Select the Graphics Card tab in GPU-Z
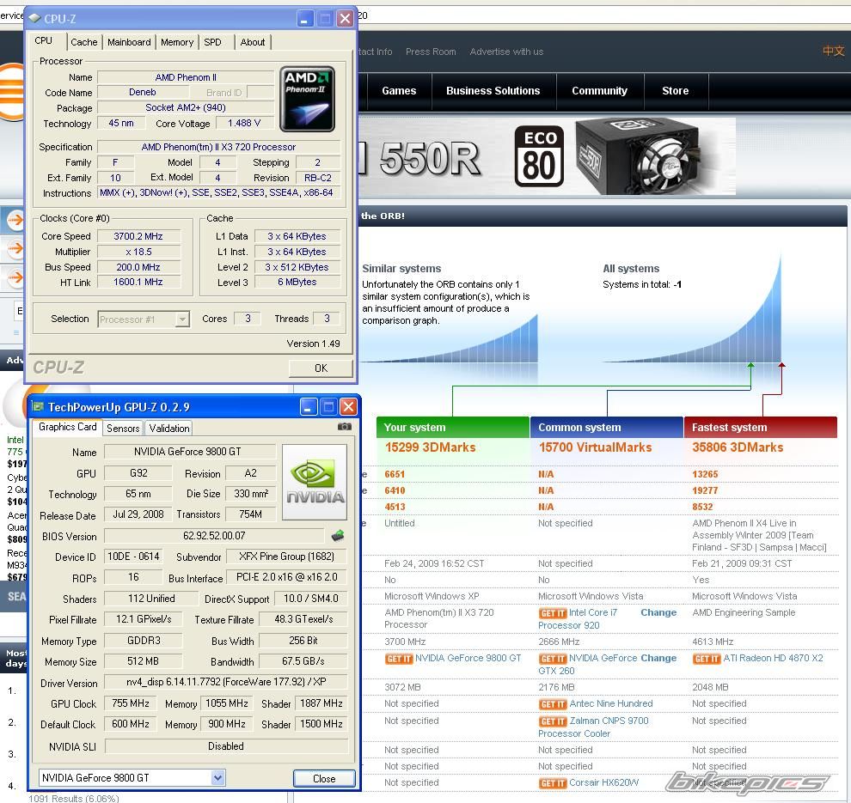851x803 pixels. pyautogui.click(x=67, y=427)
